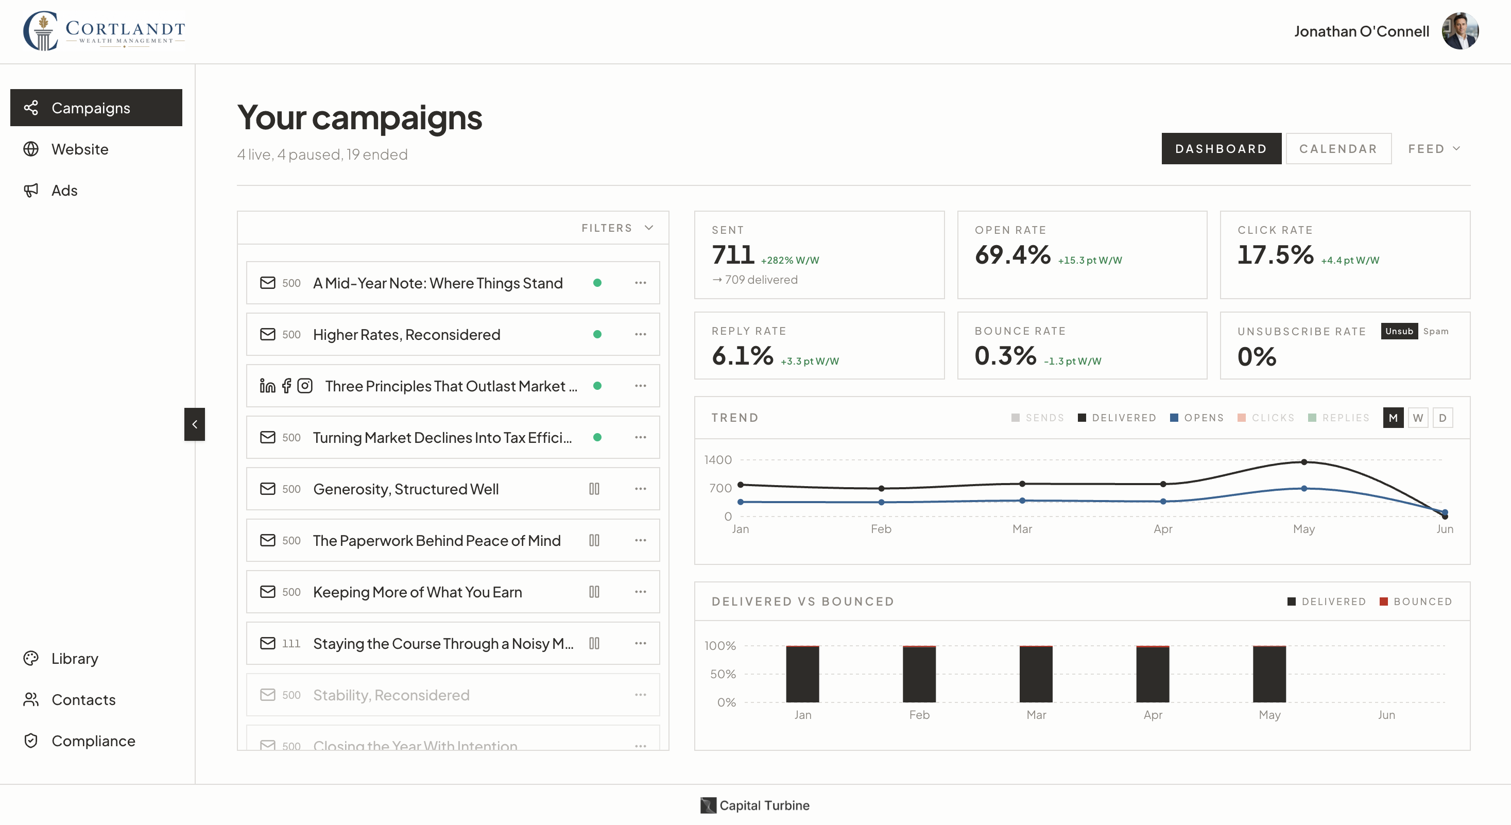Click the LinkedIn icon on Three Principles campaign
Viewport: 1511px width, 825px height.
(267, 386)
